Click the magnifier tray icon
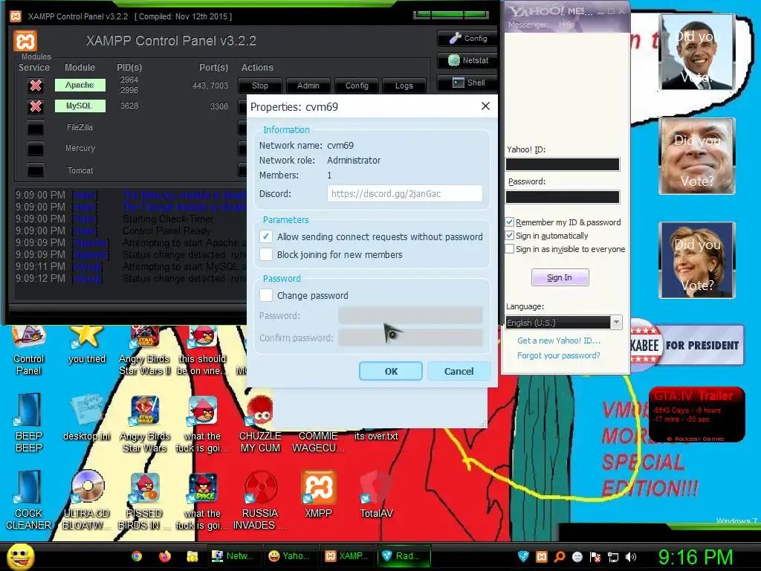 pyautogui.click(x=560, y=556)
